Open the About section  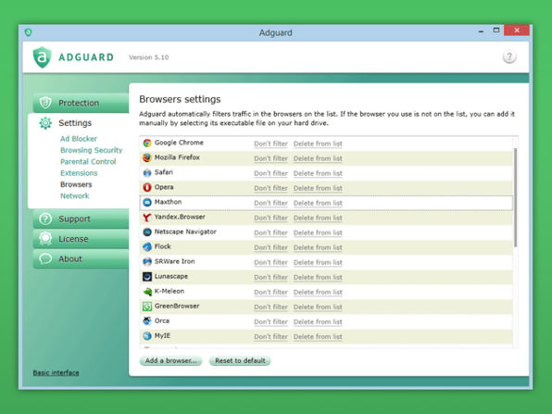click(x=81, y=258)
